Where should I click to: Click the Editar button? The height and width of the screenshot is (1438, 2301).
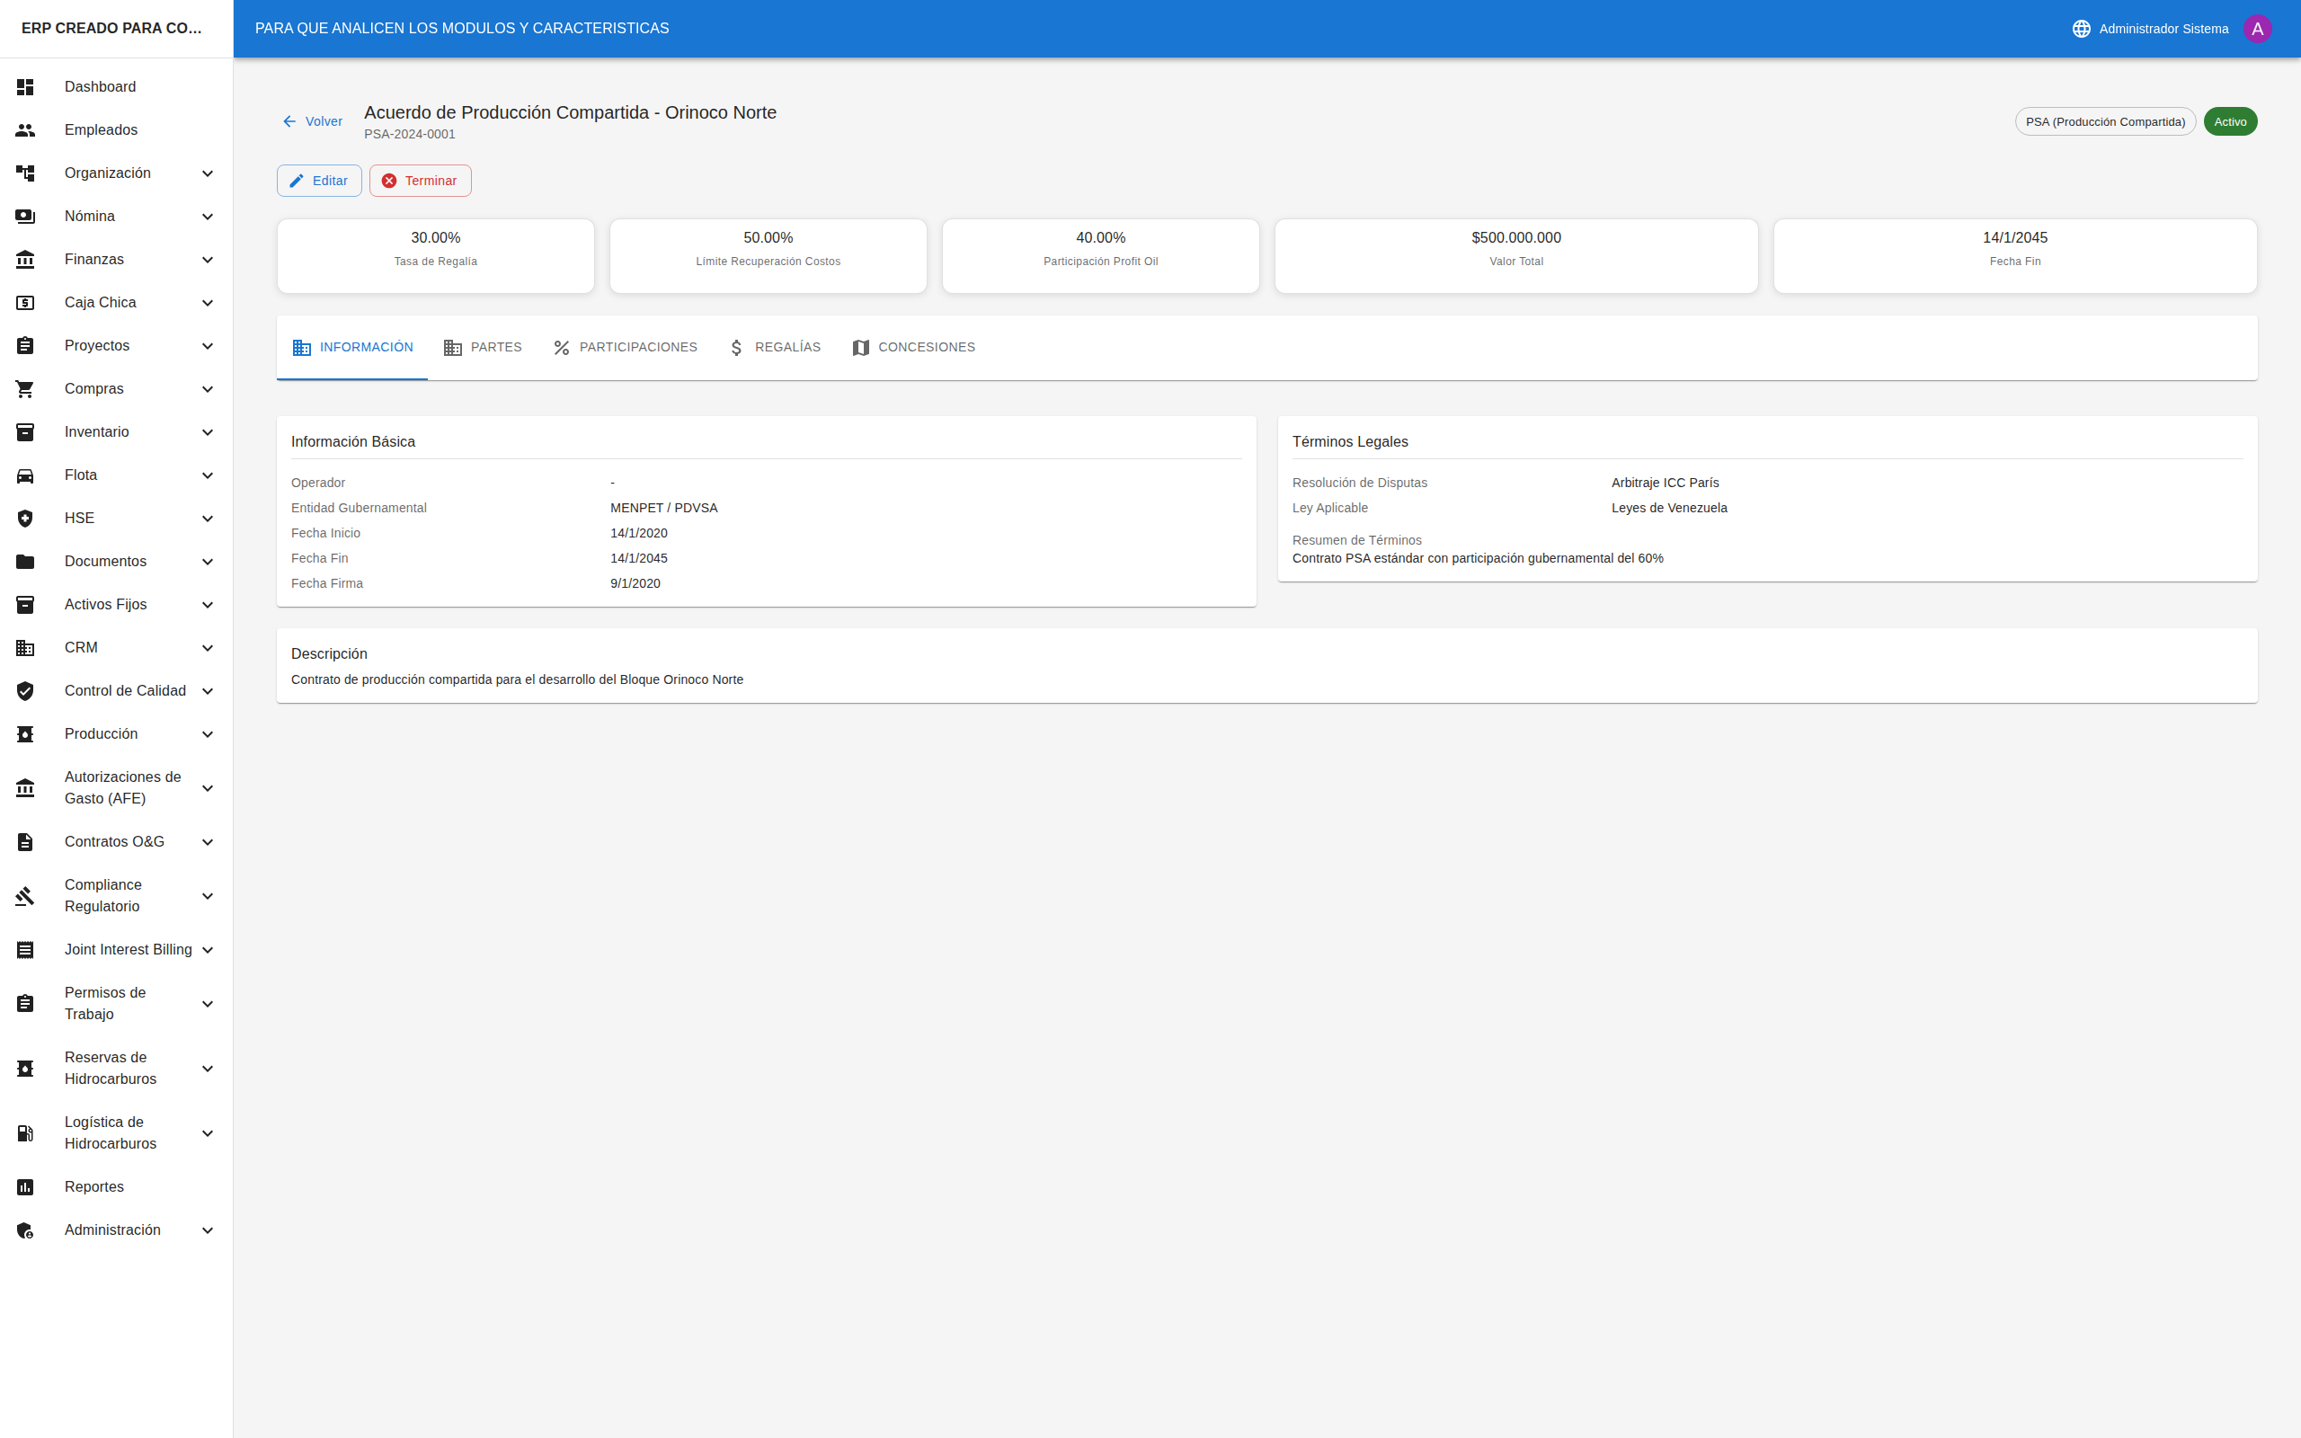pyautogui.click(x=319, y=181)
